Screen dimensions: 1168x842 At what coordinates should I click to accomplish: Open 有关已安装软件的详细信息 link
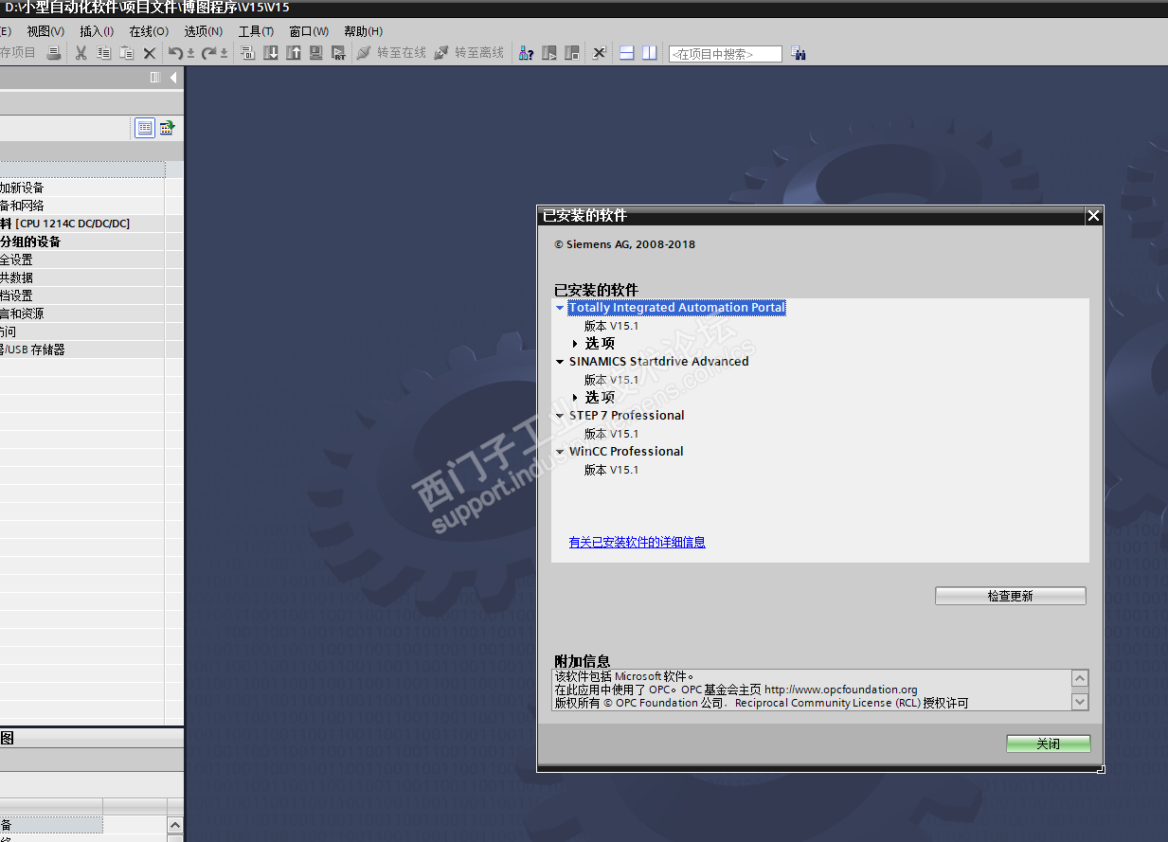coord(637,542)
